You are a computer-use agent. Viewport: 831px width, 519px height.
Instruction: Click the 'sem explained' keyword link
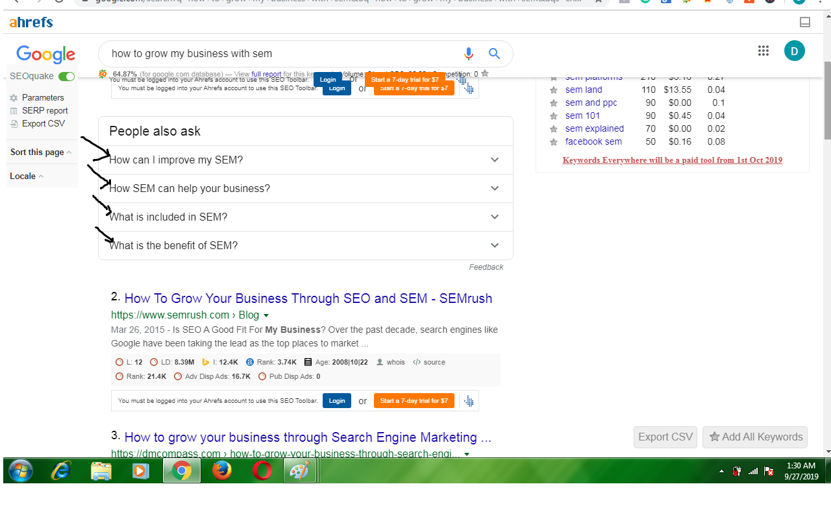click(595, 128)
